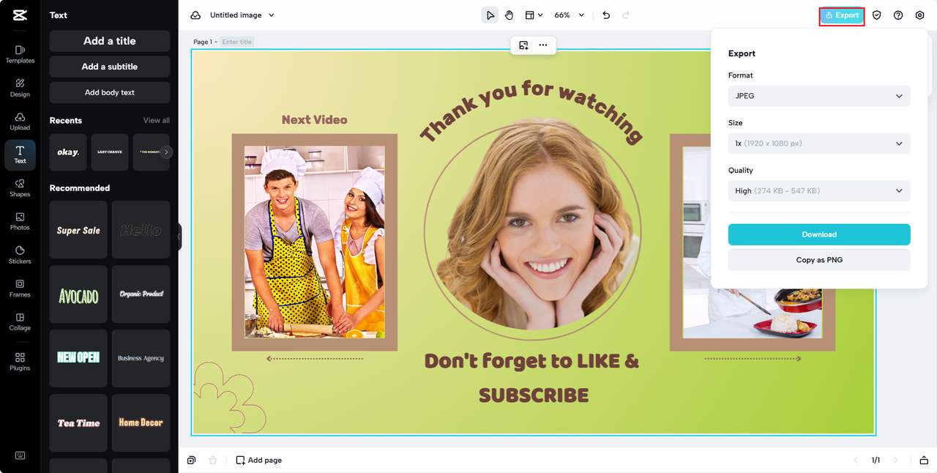Open the Design sidebar panel
The image size is (937, 473).
[x=20, y=88]
